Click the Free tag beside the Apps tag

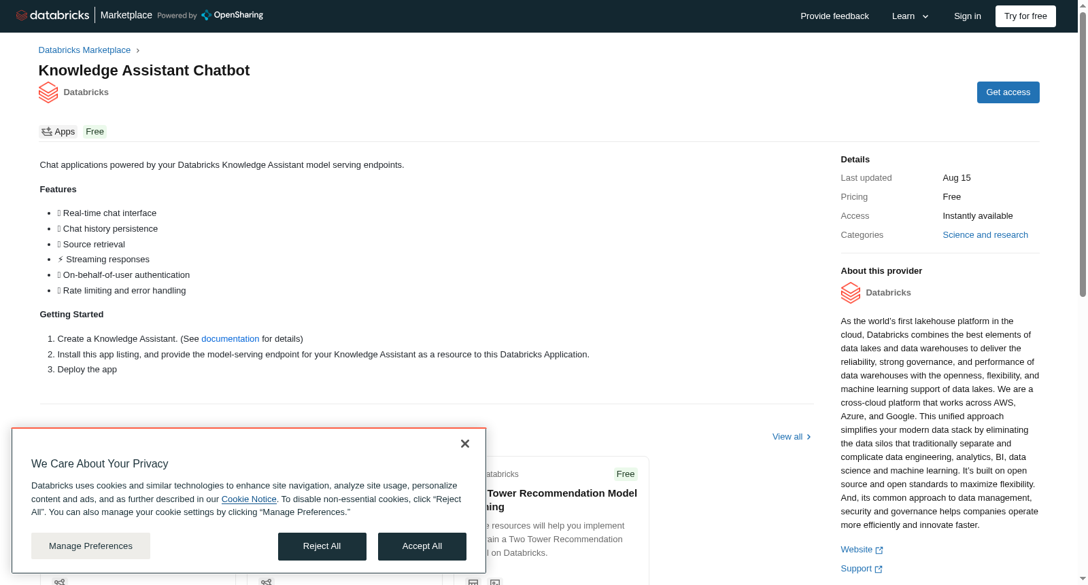coord(95,132)
